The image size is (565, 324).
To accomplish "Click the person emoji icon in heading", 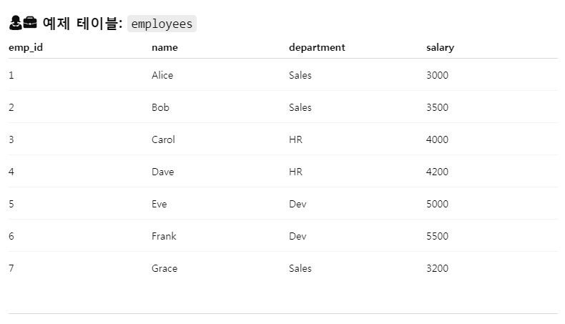I will coord(16,23).
